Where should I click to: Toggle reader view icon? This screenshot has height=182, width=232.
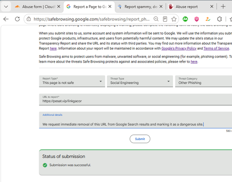coord(165,19)
